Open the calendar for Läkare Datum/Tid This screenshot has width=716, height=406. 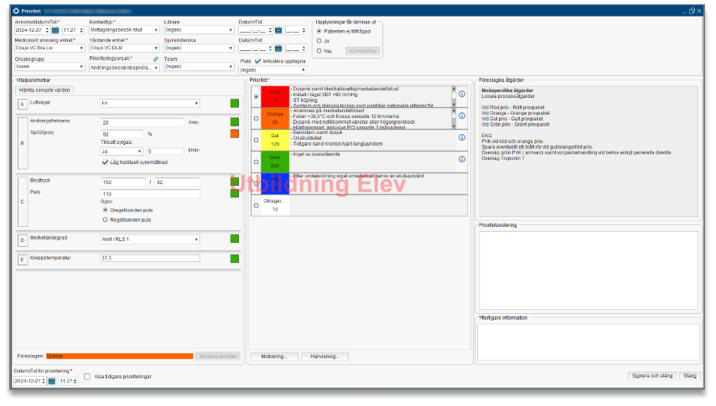click(x=278, y=29)
